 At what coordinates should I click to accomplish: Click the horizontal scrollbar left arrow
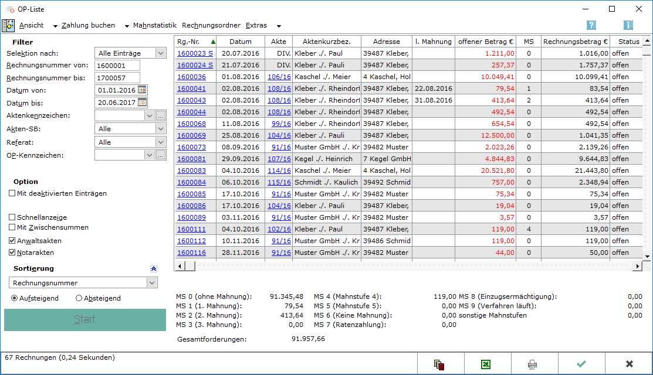click(x=180, y=266)
